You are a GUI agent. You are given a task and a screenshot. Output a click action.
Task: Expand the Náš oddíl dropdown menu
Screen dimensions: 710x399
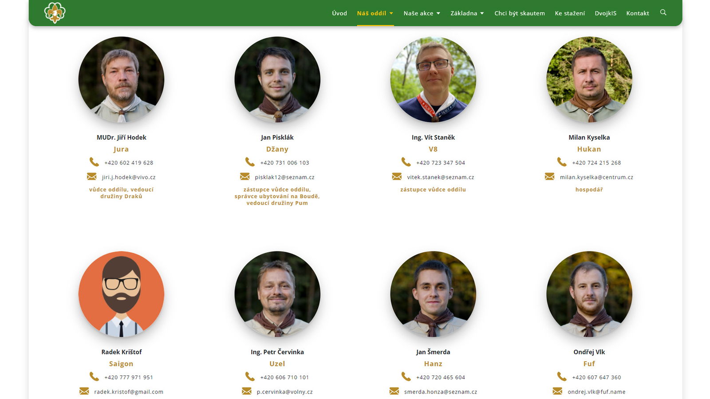[x=375, y=13]
